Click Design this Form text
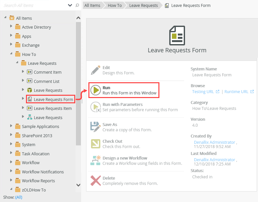Image resolution: width=258 pixels, height=202 pixels. 118,73
